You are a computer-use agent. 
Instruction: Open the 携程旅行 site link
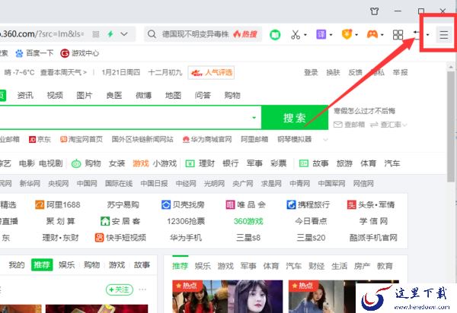[308, 205]
